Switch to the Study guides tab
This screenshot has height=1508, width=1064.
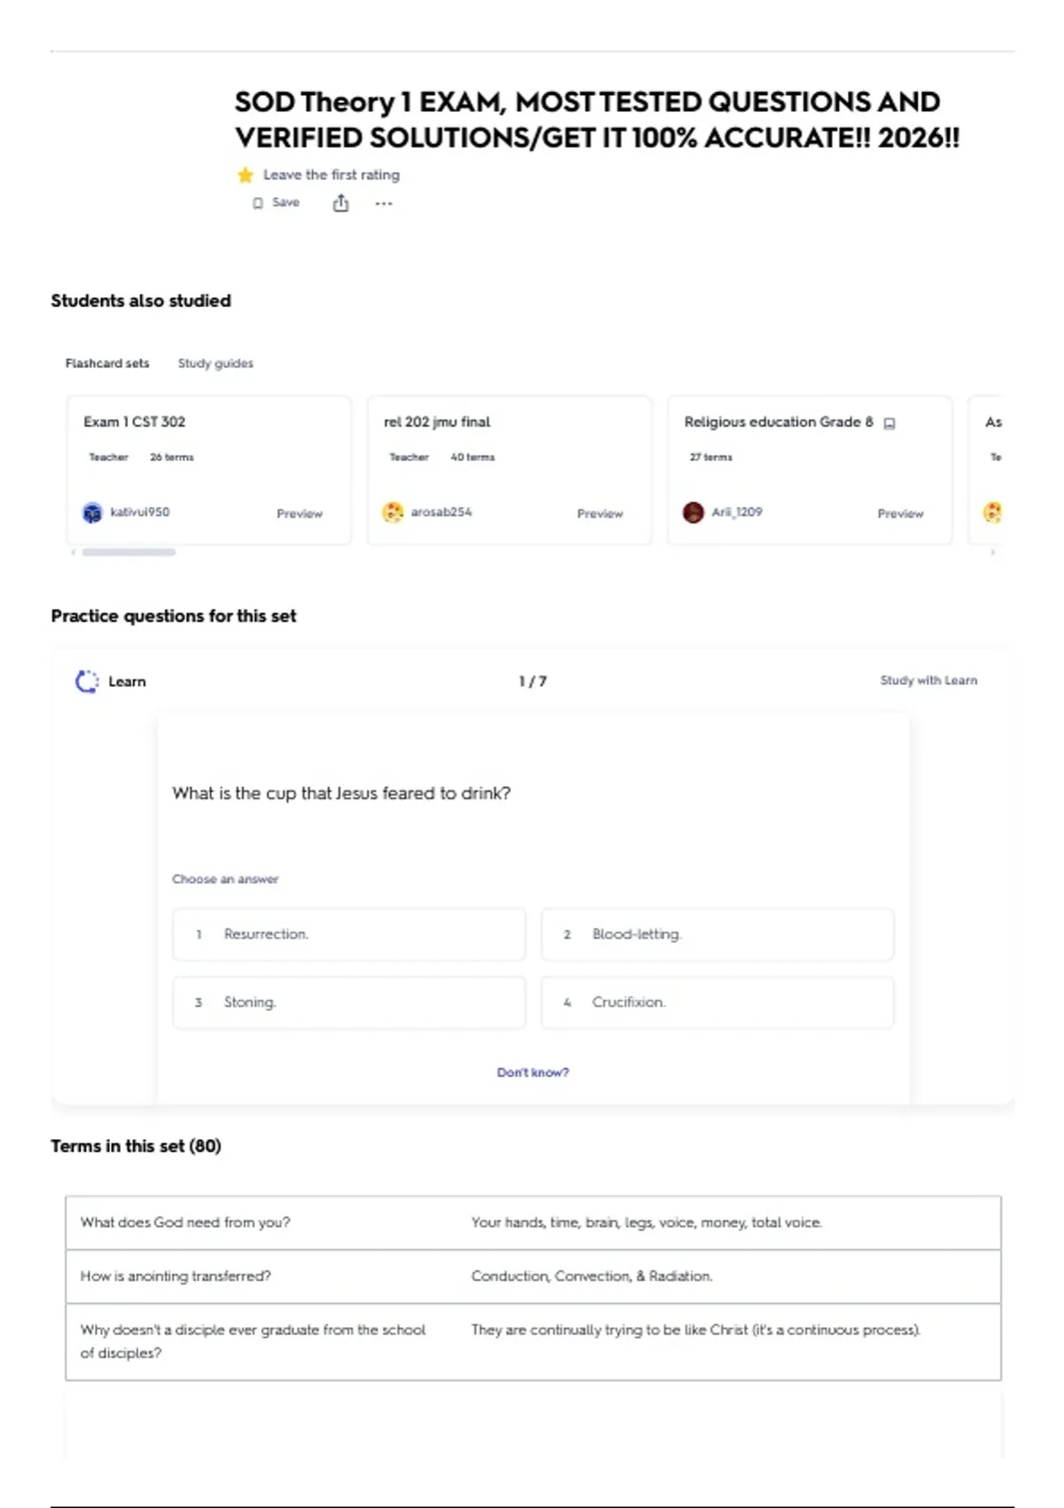(215, 364)
